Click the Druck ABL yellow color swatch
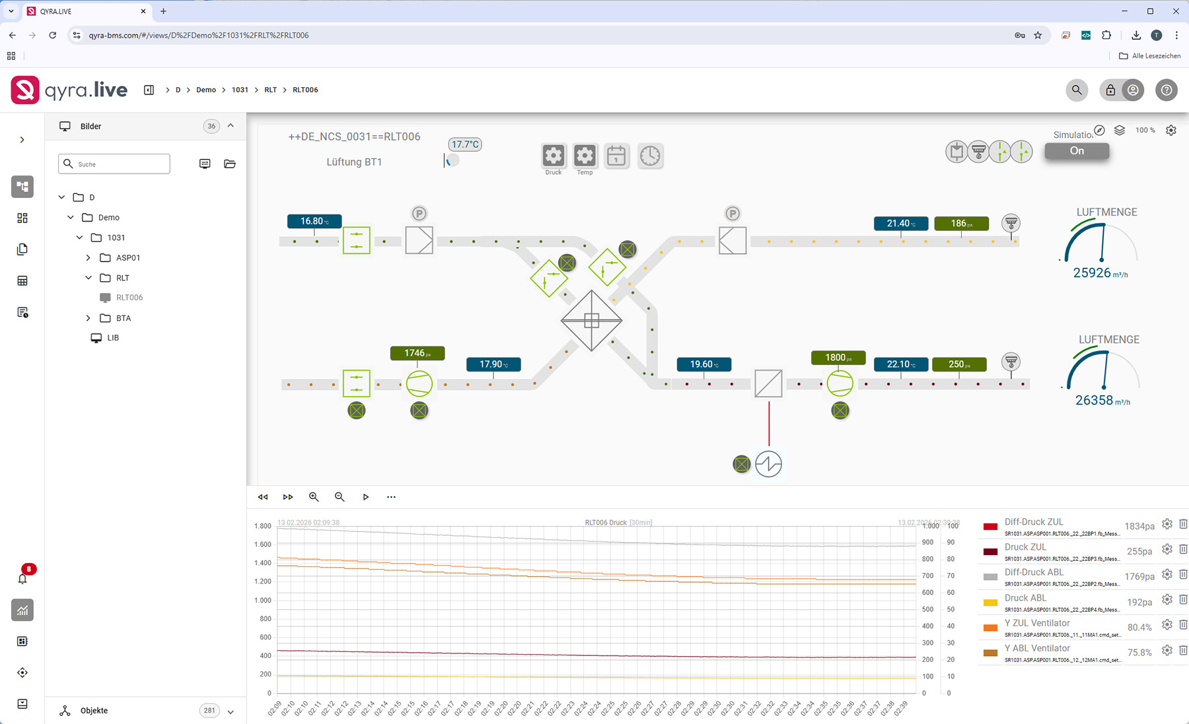The height and width of the screenshot is (724, 1189). pos(990,603)
